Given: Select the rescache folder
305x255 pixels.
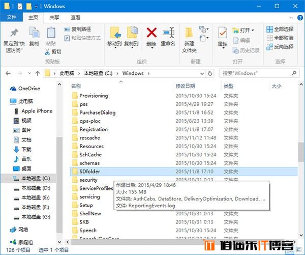Looking at the screenshot, I should point(86,138).
